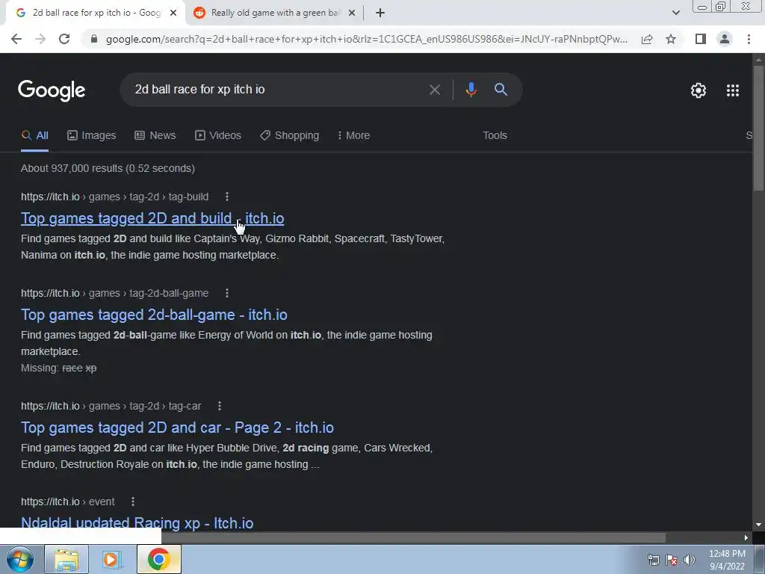
Task: Click the horizontal scrollbar thumb
Action: (x=413, y=538)
